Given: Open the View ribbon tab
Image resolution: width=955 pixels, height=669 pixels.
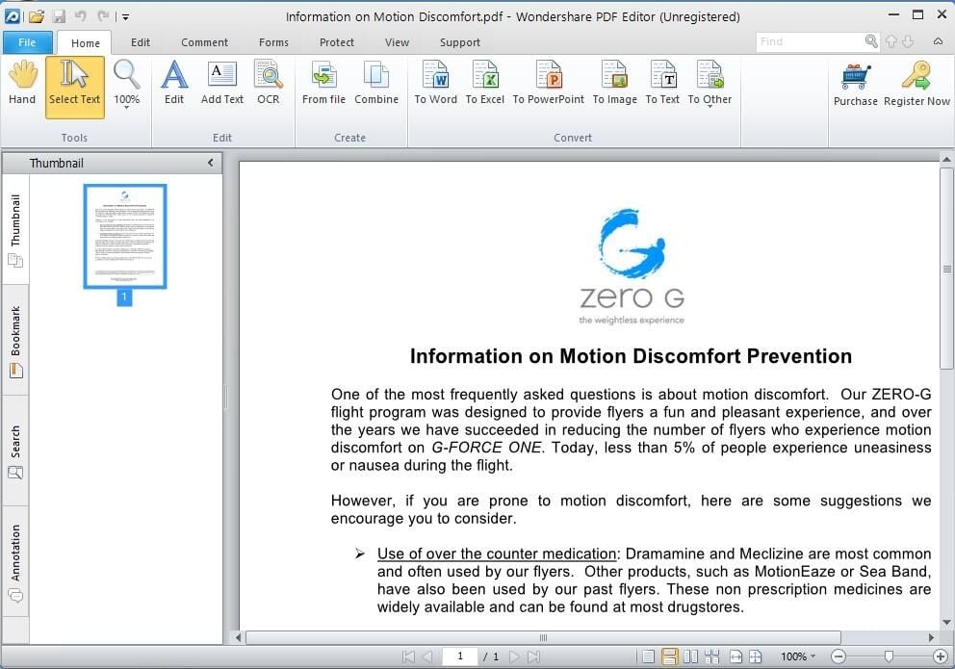Looking at the screenshot, I should [397, 42].
